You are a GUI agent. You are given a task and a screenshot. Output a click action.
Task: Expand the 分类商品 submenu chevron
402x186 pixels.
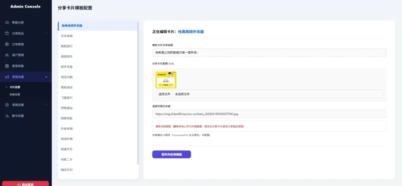tap(46, 33)
